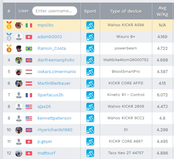Click the Sport column header
The height and width of the screenshot is (159, 174).
click(x=90, y=11)
